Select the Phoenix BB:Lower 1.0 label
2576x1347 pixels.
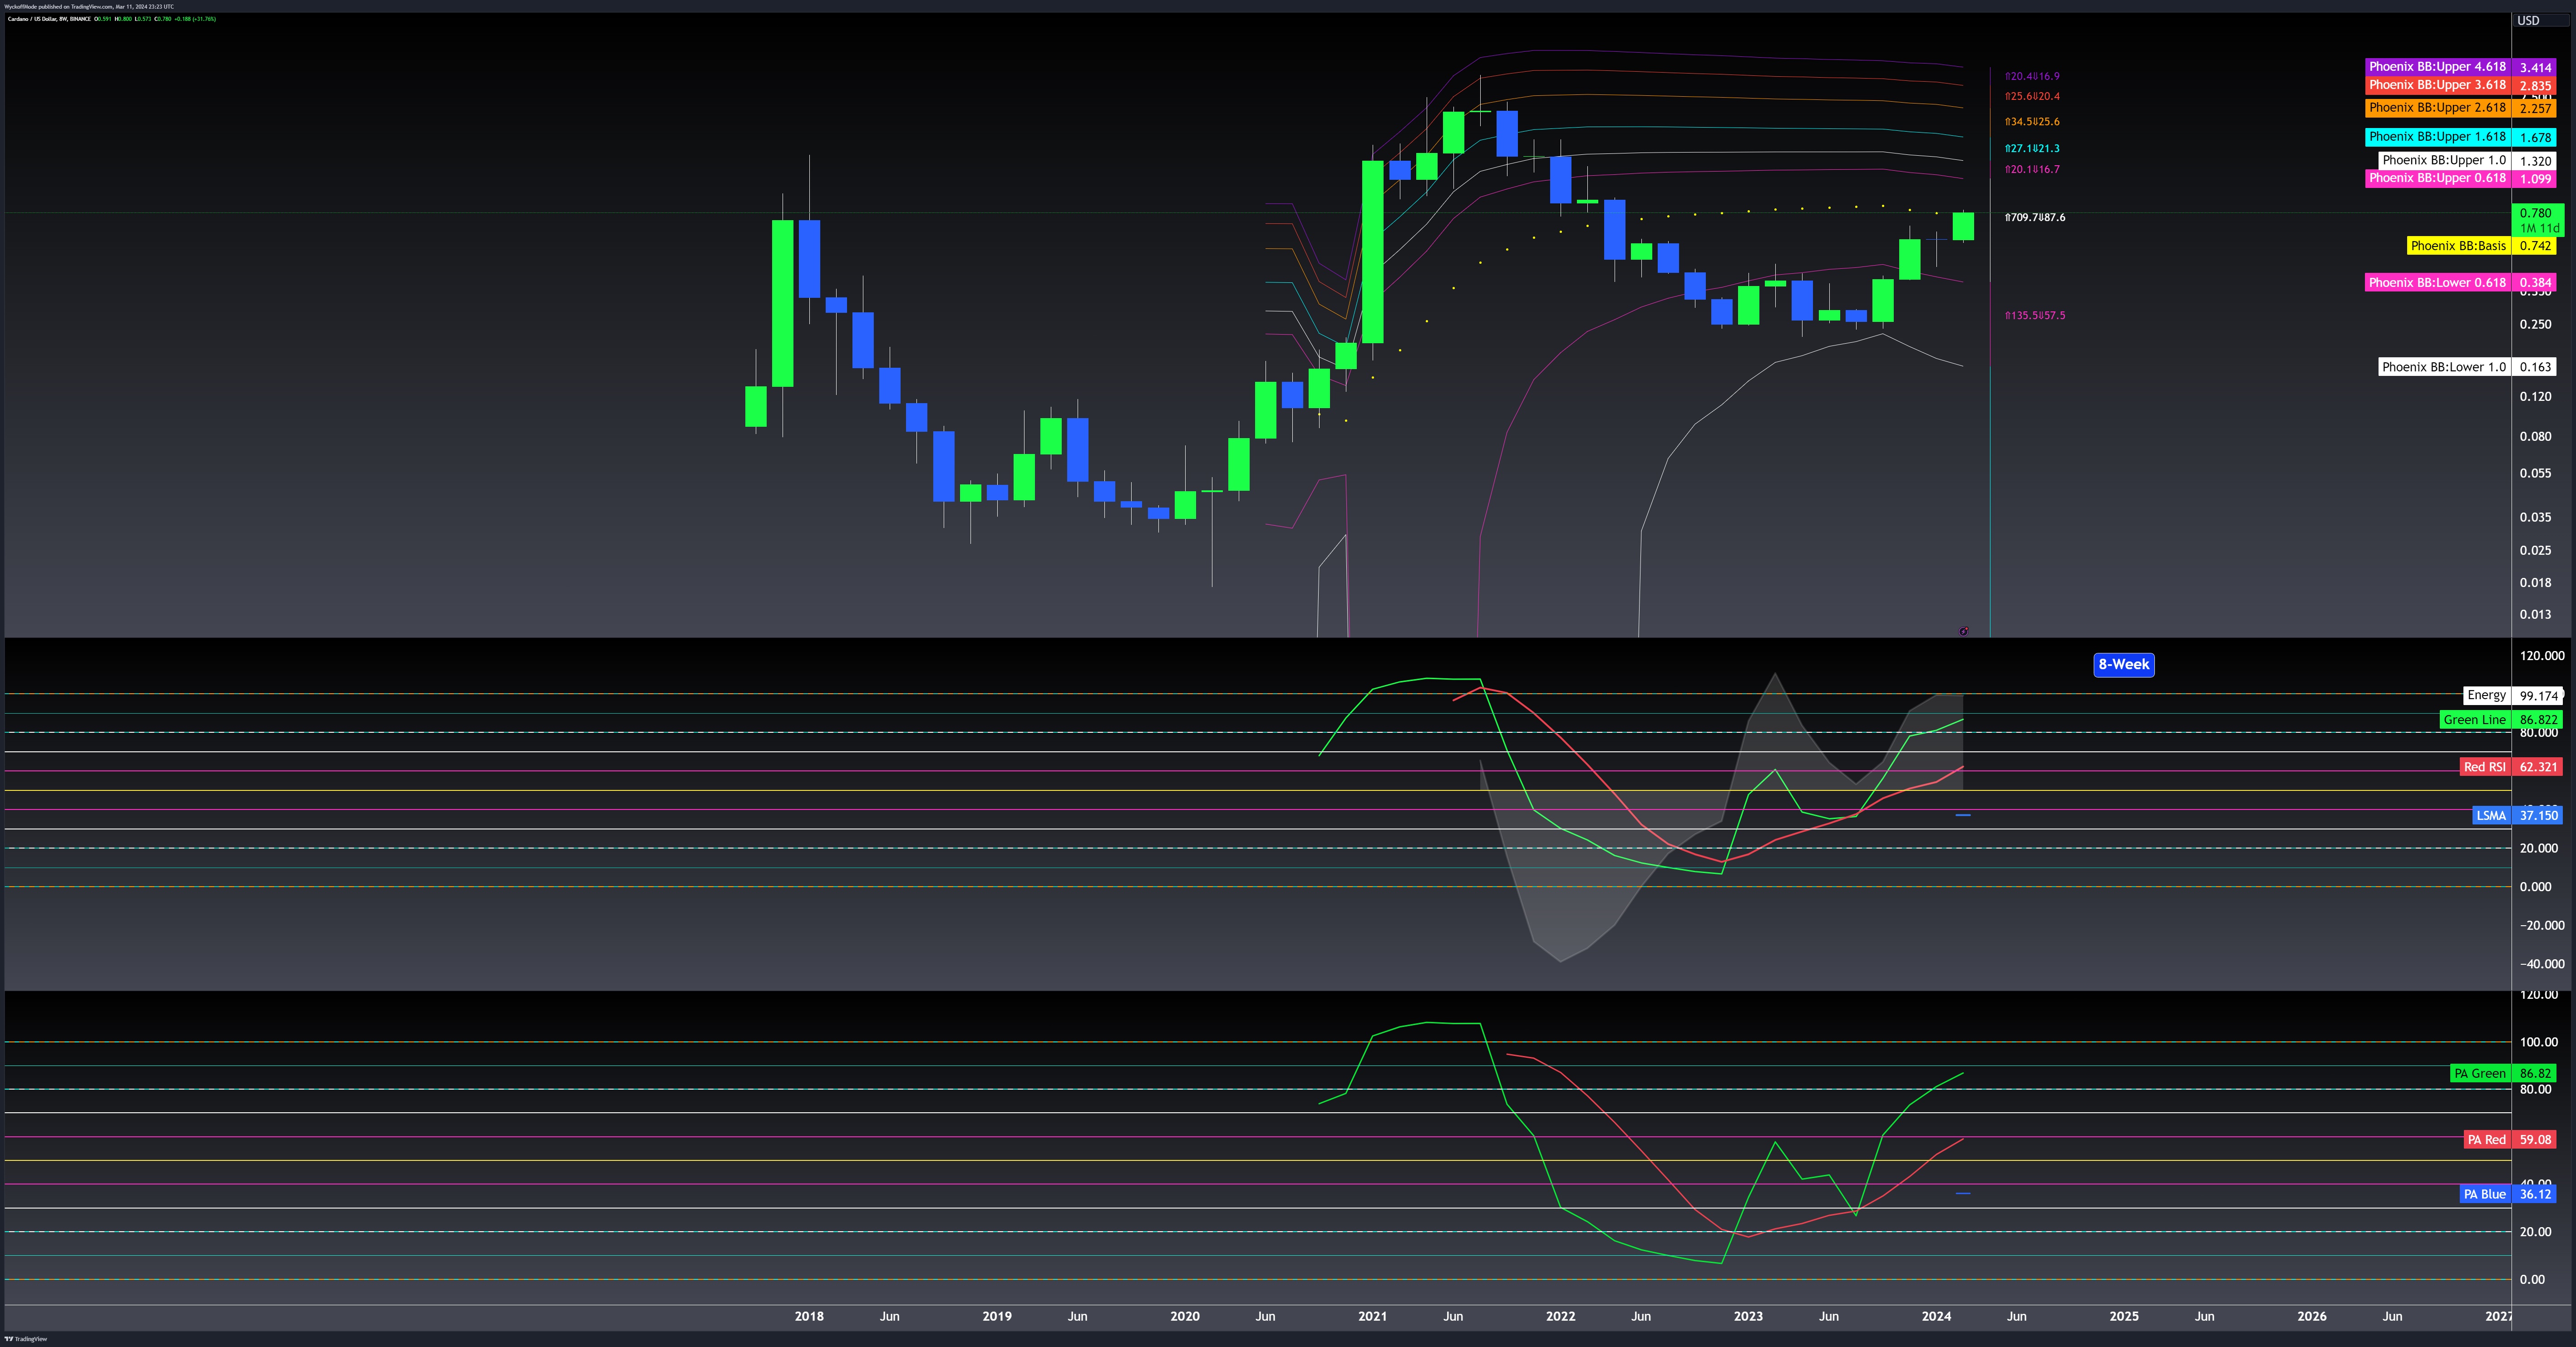(2444, 367)
